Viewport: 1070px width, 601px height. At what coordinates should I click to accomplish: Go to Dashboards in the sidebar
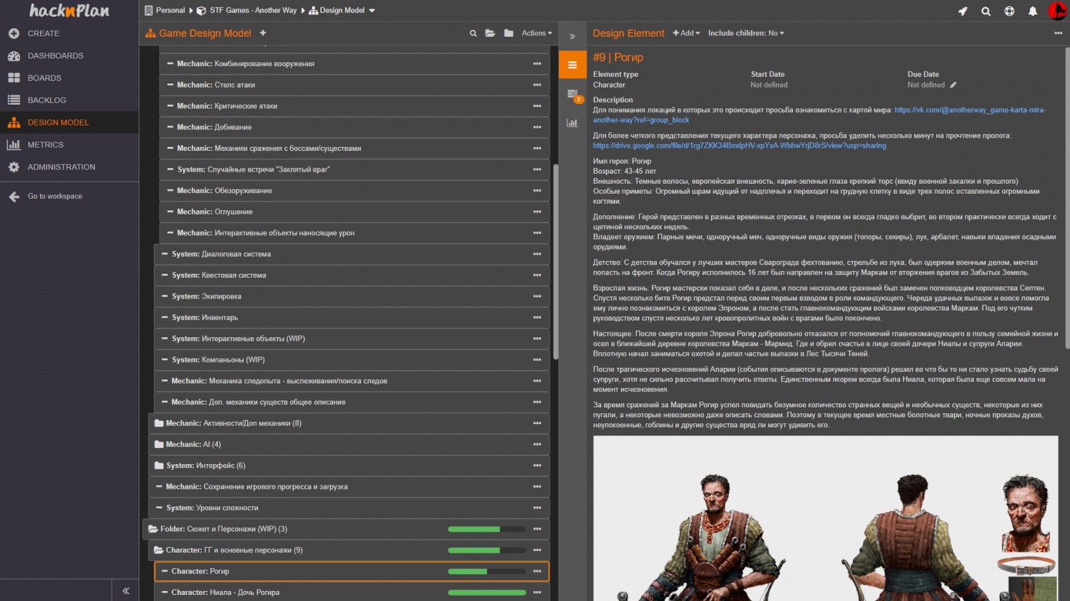click(x=56, y=55)
